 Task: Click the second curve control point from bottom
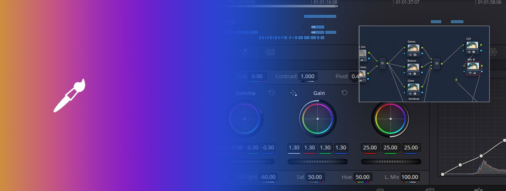[460, 165]
